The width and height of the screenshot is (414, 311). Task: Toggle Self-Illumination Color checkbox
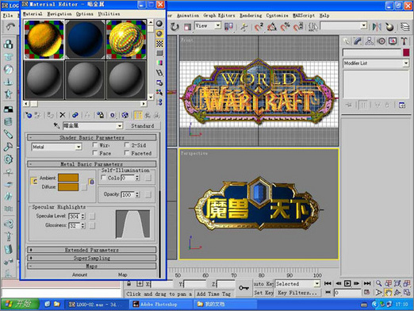coord(103,178)
